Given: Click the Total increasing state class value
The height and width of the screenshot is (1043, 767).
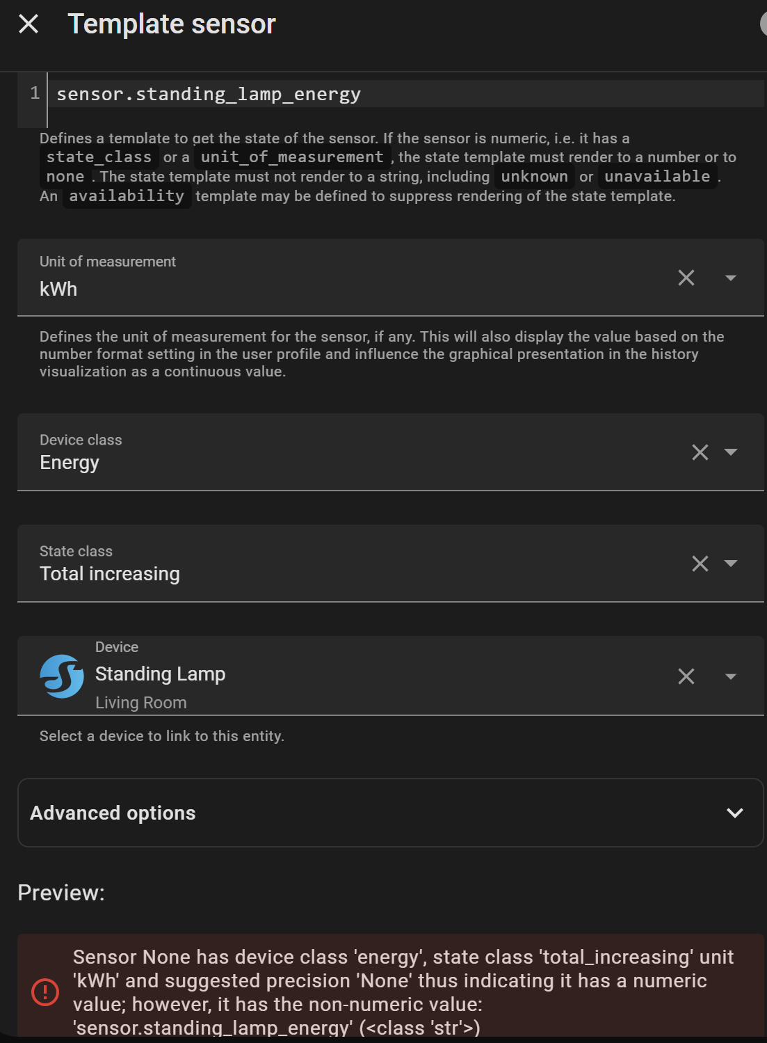Looking at the screenshot, I should click(x=110, y=574).
